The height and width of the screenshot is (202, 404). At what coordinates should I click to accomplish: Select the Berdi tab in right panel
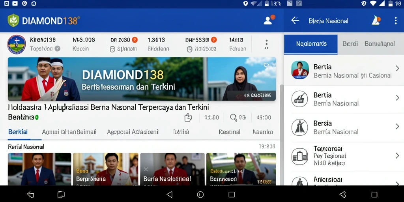350,44
